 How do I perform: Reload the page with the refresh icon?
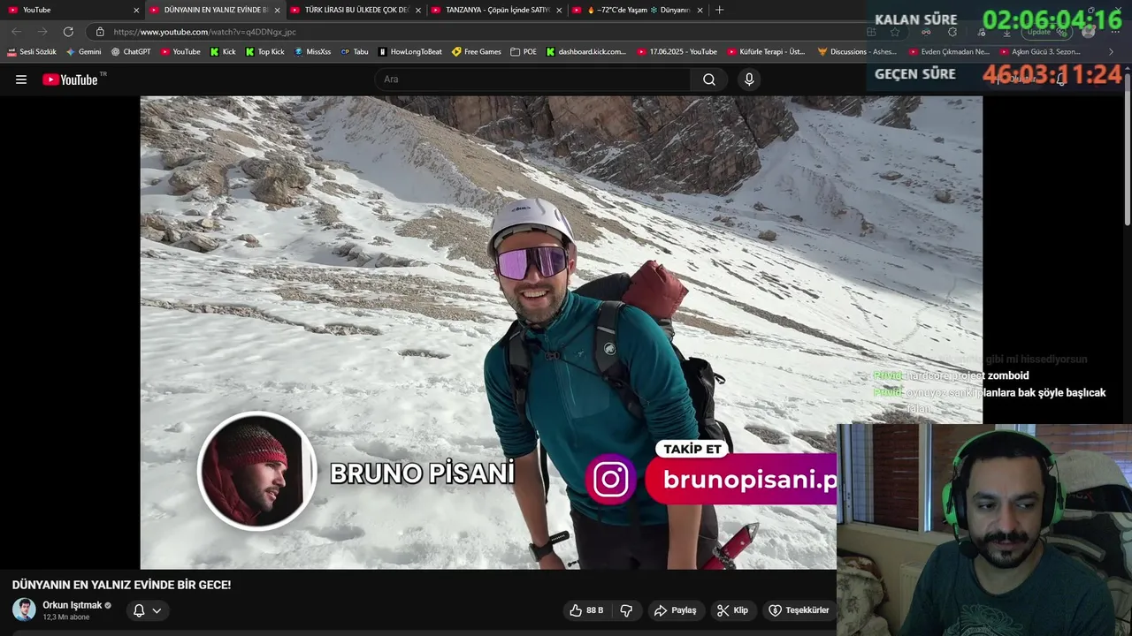click(68, 32)
